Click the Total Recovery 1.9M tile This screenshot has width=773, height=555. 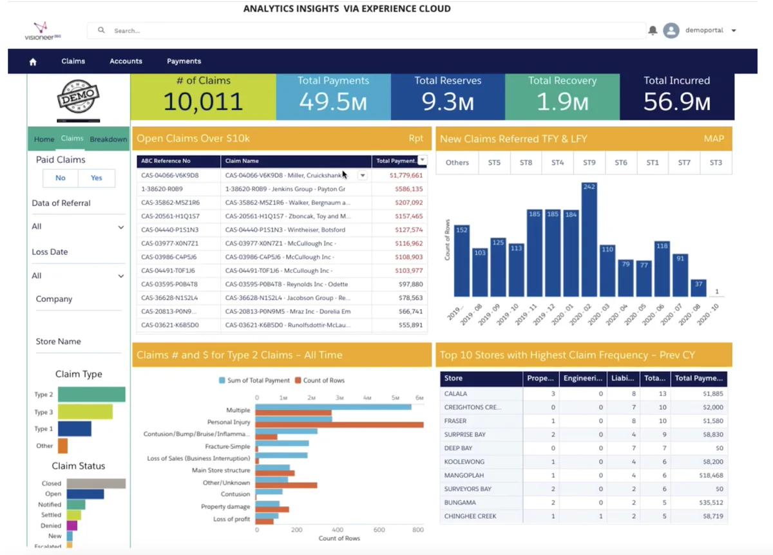pyautogui.click(x=562, y=97)
